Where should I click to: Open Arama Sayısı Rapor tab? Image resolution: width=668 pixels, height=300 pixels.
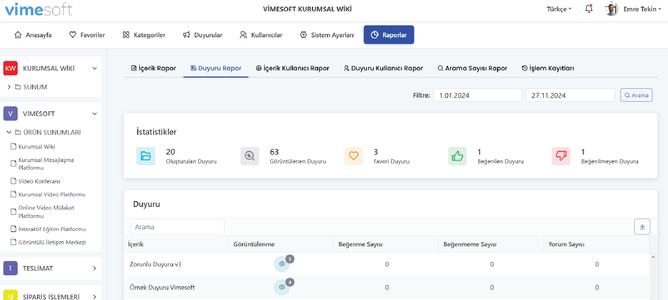pyautogui.click(x=472, y=68)
